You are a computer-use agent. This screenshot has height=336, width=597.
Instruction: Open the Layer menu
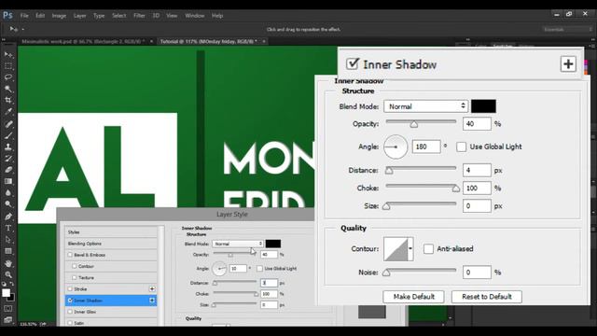point(79,16)
